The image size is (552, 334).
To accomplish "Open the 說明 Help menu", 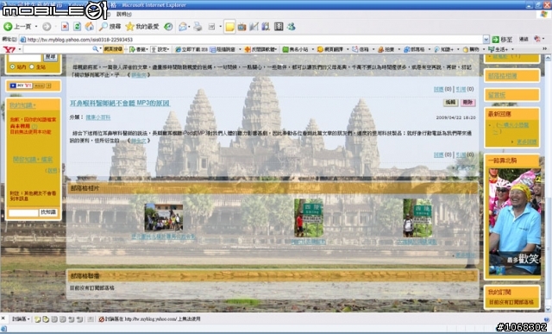I will (124, 14).
